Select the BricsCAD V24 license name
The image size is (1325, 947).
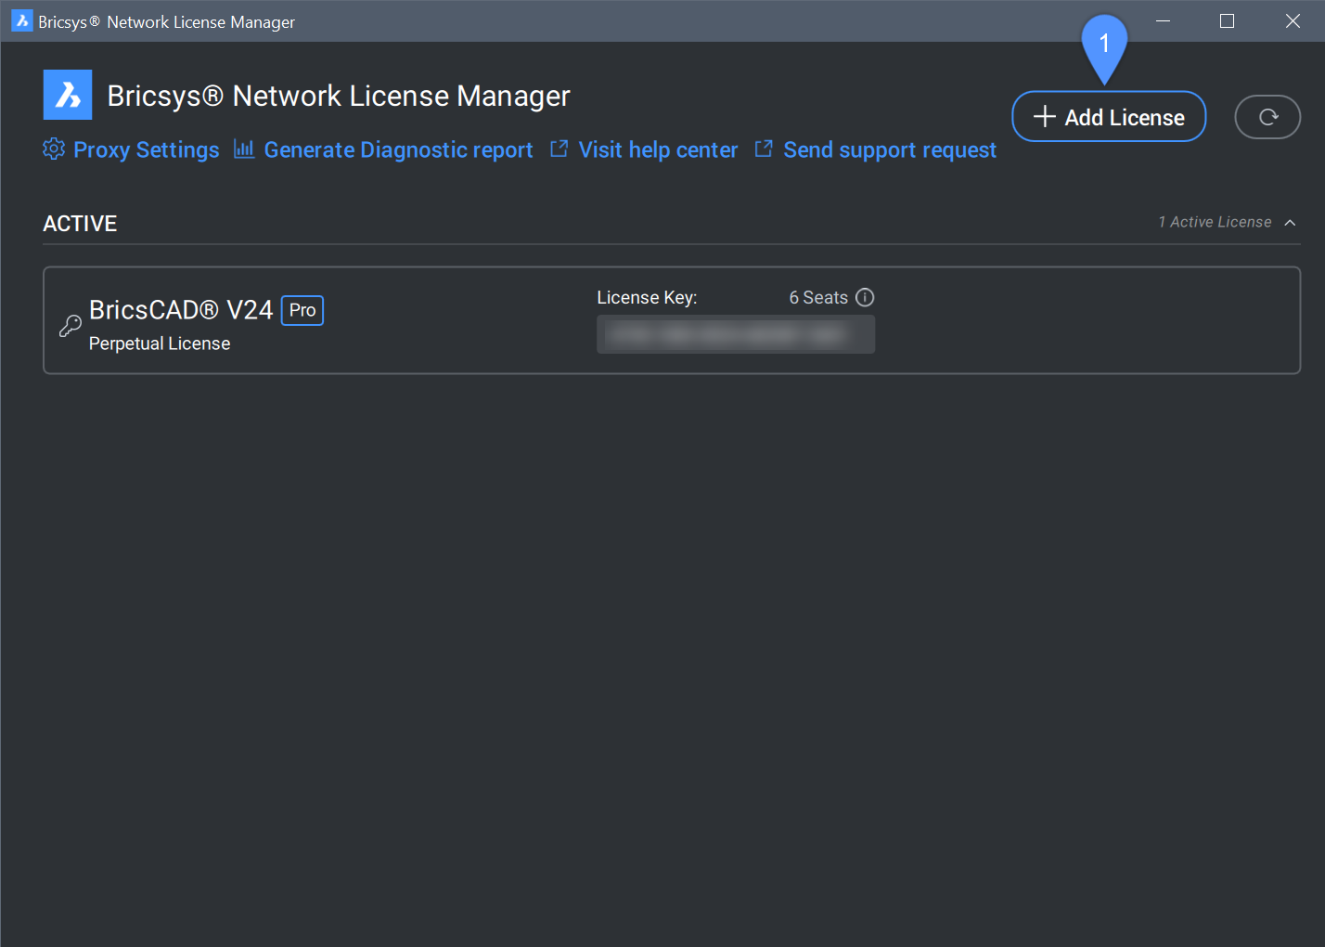pos(181,310)
